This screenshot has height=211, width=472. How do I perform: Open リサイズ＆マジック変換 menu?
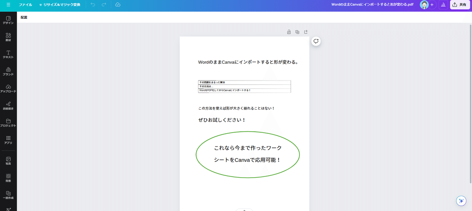pos(60,5)
